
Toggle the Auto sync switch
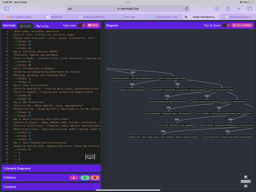click(x=81, y=25)
